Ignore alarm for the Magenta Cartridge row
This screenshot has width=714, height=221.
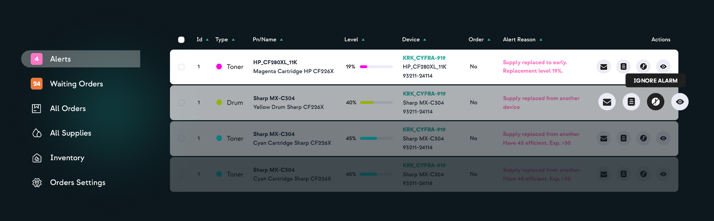643,67
